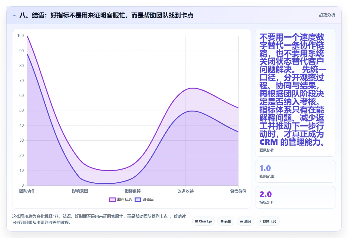The image size is (348, 238).
Task: Click the large purple summary paragraph
Action: pyautogui.click(x=292, y=90)
